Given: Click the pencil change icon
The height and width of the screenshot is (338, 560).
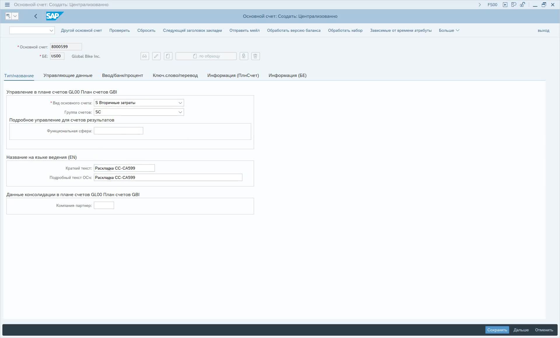Looking at the screenshot, I should (156, 56).
